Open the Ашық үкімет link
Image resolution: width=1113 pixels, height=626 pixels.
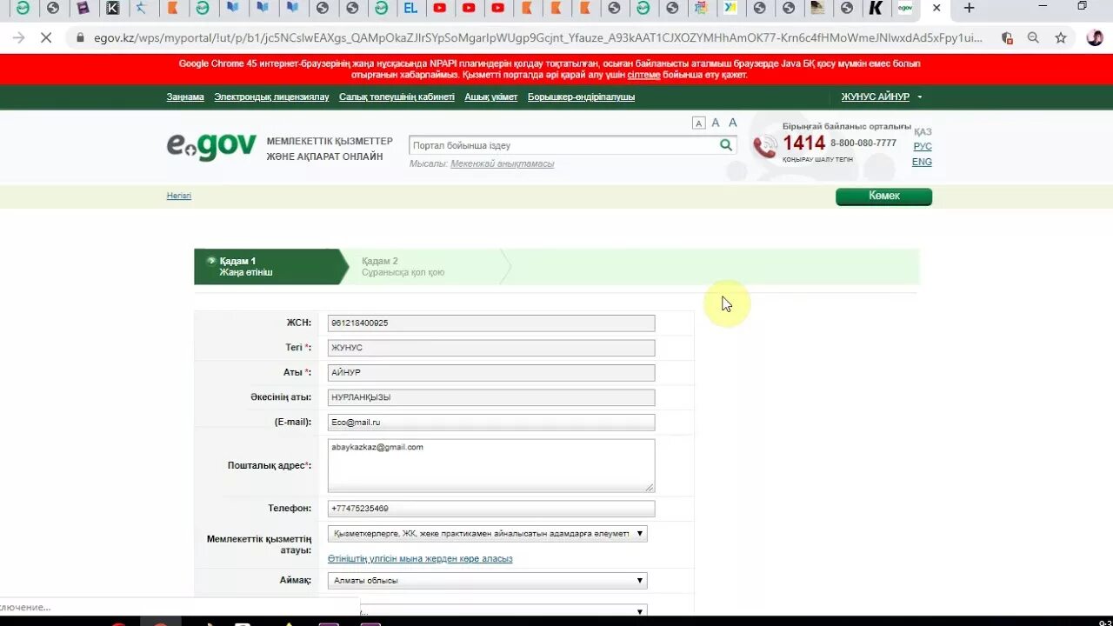491,97
